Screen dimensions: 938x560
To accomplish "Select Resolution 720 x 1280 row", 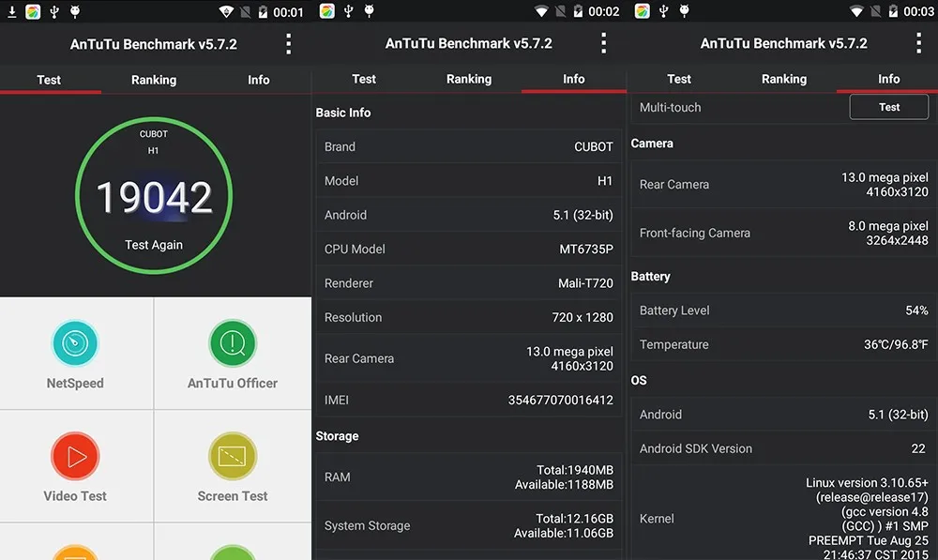I will click(x=469, y=317).
